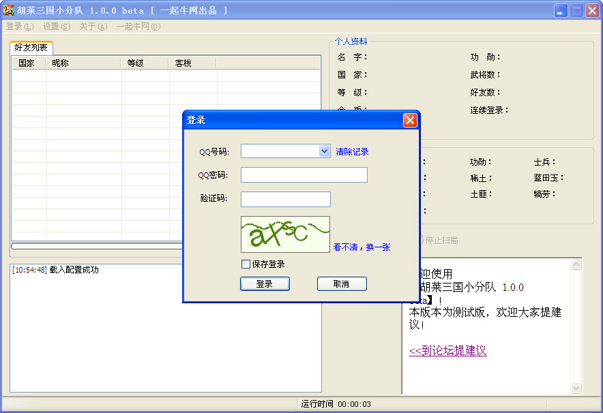Viewport: 603px width, 413px height.
Task: Click the 连续登录 label
Action: coord(489,110)
